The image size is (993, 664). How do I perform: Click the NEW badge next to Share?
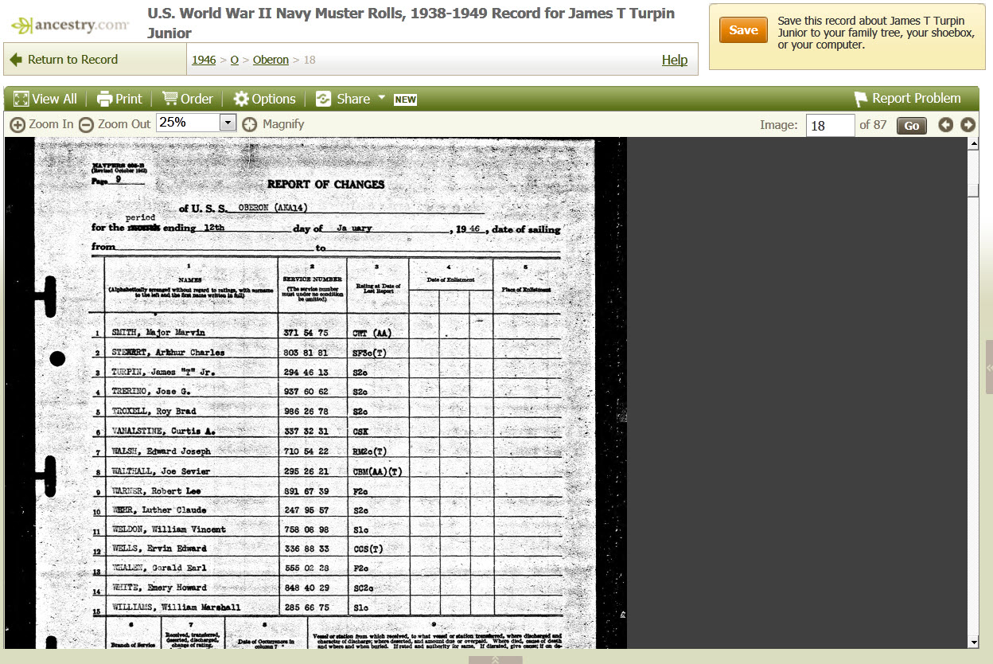click(x=405, y=100)
